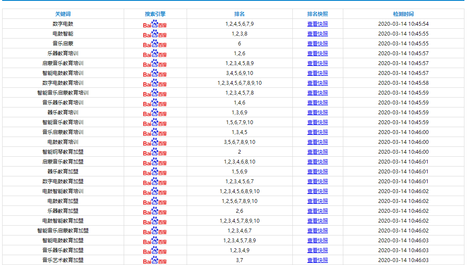Click the Baidu logo in 智能电鼓教育培训 row

[155, 73]
